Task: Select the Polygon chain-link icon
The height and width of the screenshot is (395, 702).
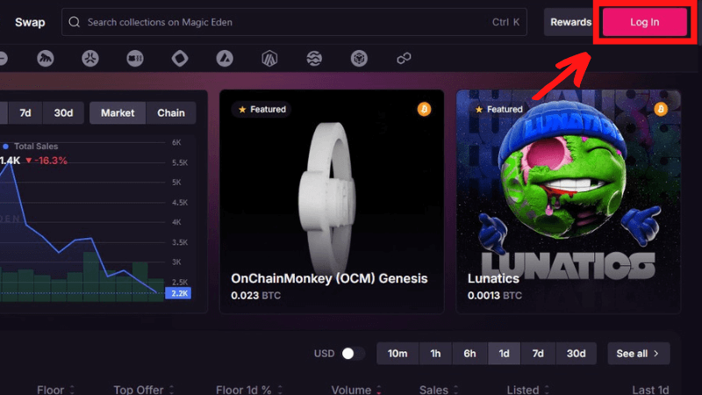Action: click(404, 58)
